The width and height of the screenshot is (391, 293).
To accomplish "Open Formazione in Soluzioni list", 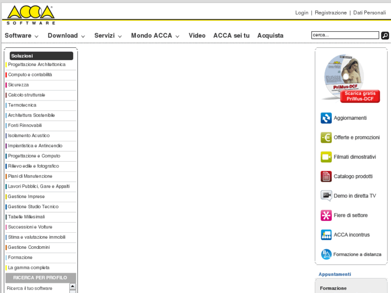I will pos(20,258).
